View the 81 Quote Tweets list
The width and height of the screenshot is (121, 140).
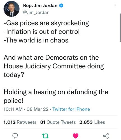click(x=58, y=122)
